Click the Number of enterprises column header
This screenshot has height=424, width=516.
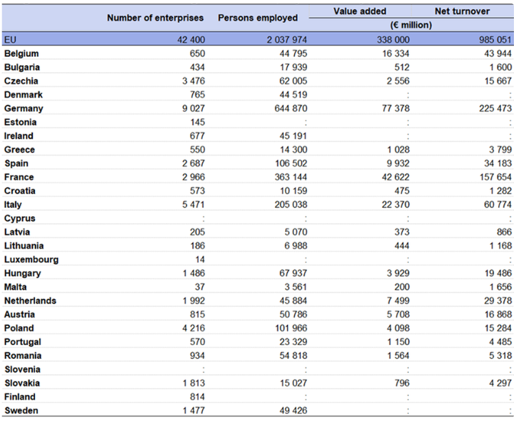[156, 18]
